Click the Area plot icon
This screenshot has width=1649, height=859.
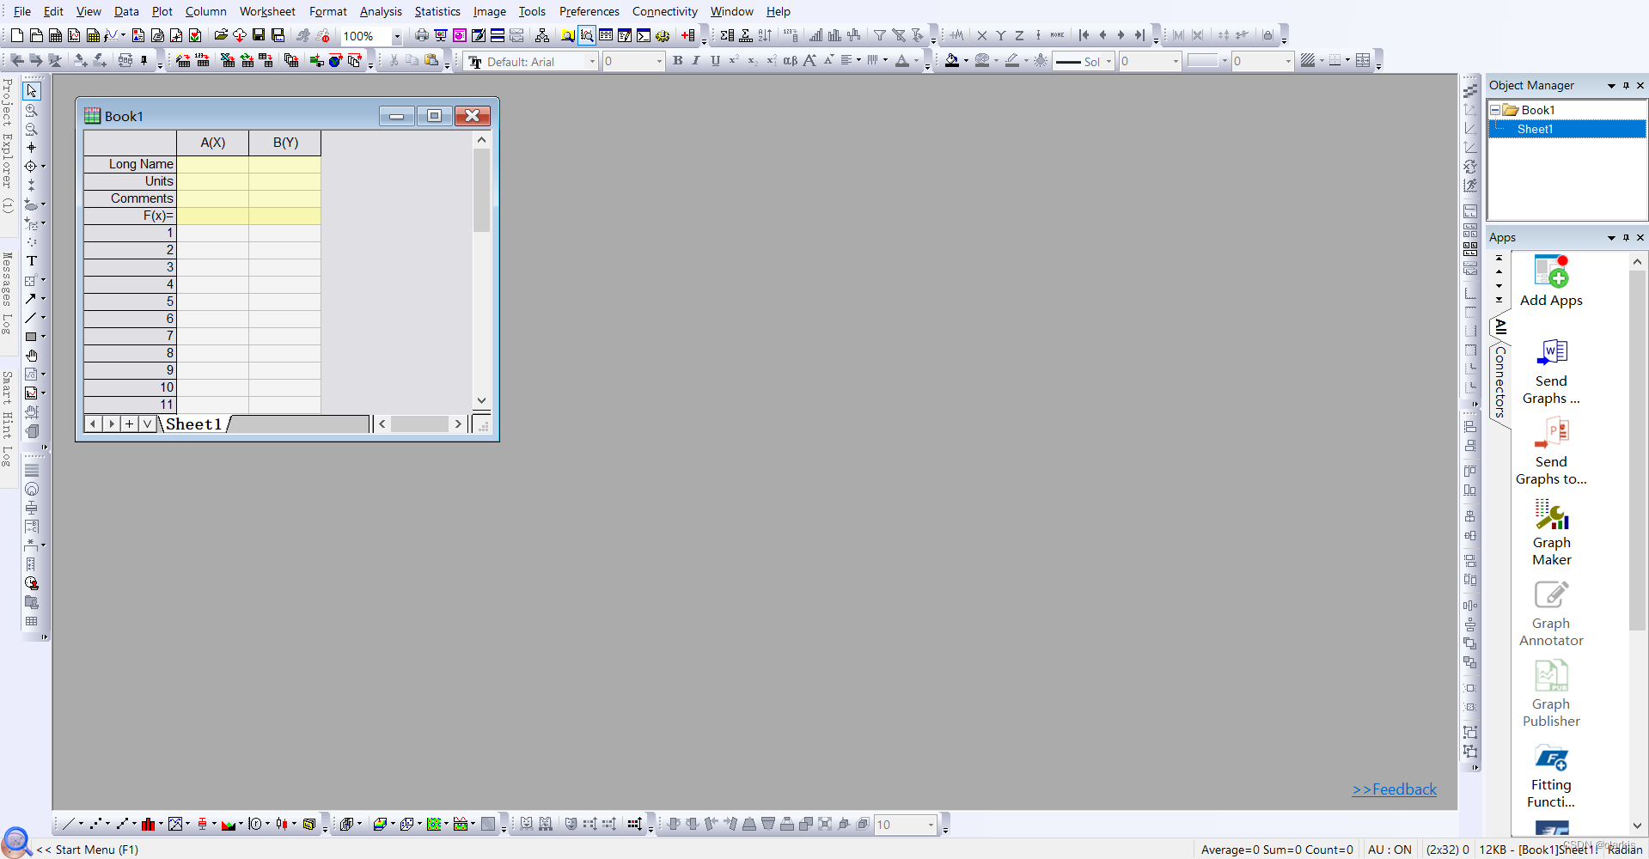229,824
